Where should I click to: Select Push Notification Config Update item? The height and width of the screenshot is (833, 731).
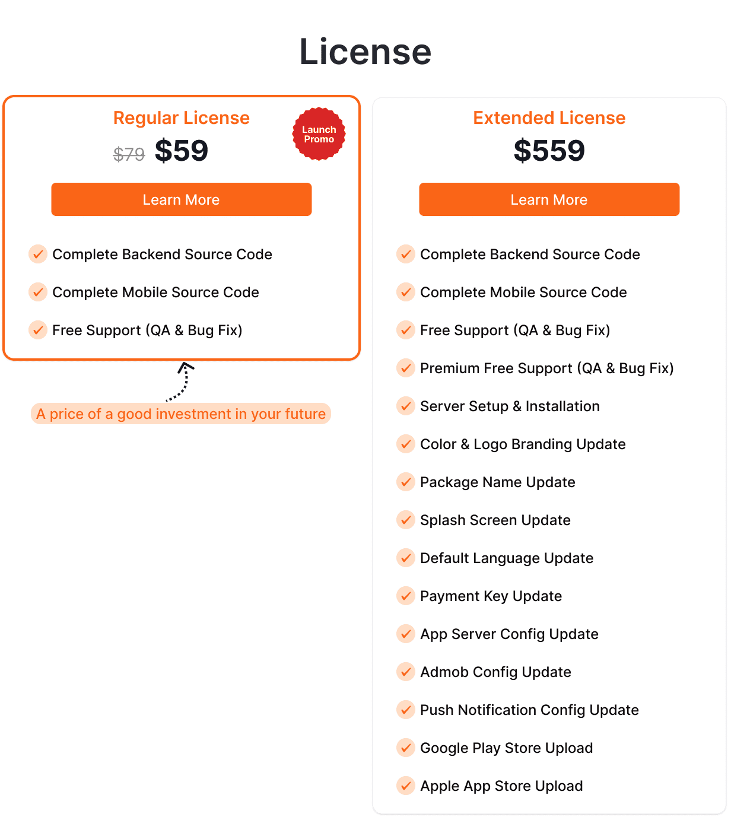click(x=529, y=710)
